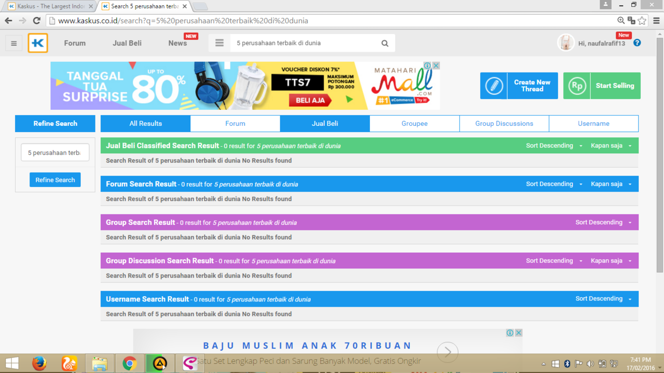Select the Group Discussions filter tab
Screen dimensions: 664x373
click(504, 123)
